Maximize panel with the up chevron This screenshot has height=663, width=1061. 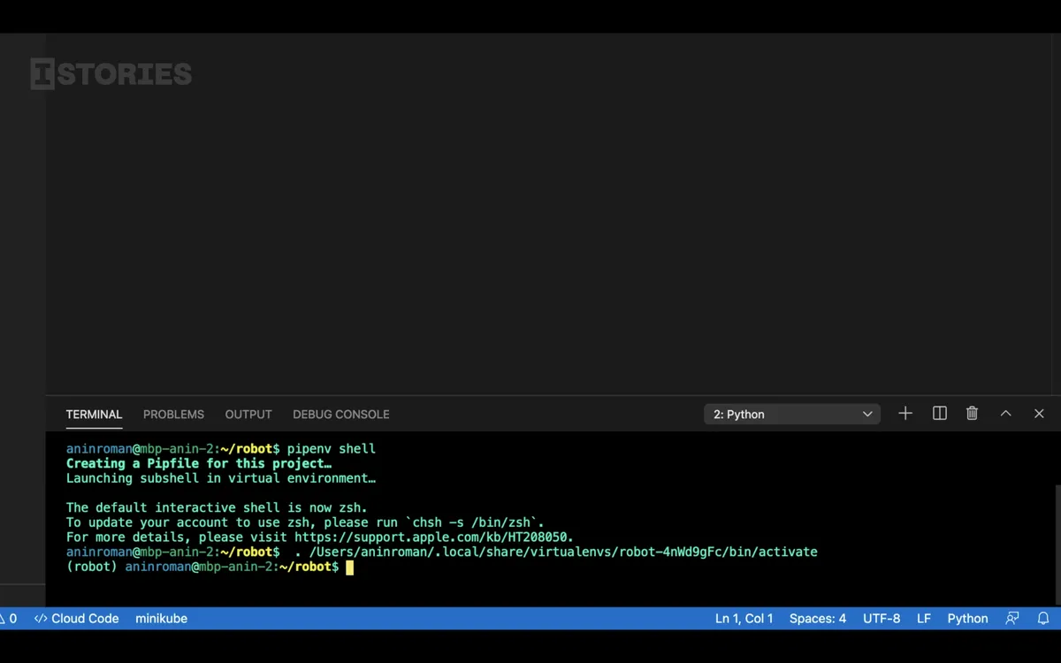tap(1005, 414)
